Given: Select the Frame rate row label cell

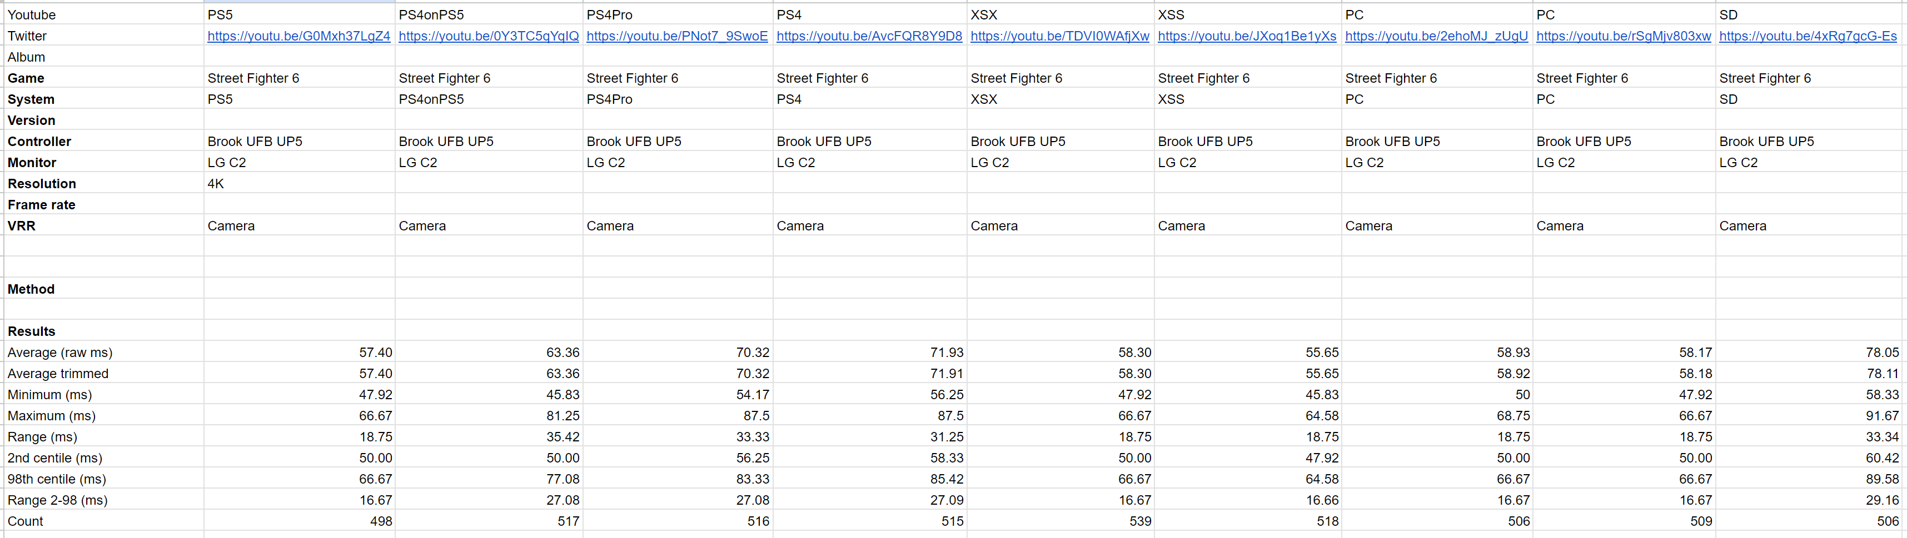Looking at the screenshot, I should coord(103,205).
